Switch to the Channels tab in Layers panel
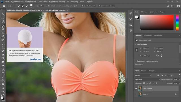Image resolution: width=181 pixels, height=102 pixels. [144, 71]
